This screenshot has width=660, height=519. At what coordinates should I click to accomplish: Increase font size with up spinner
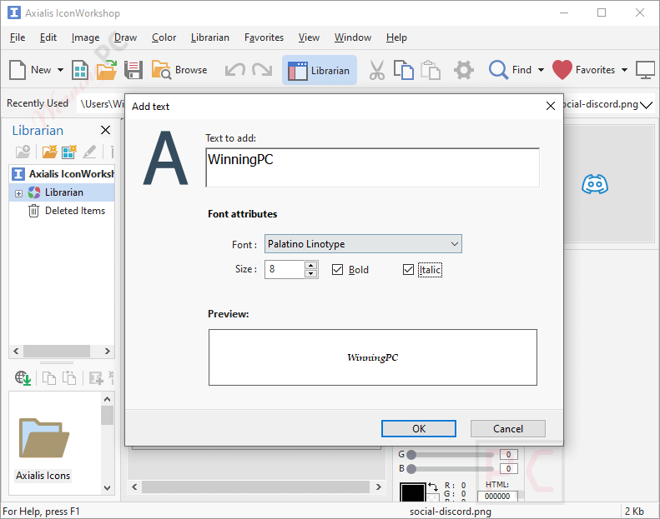(310, 265)
